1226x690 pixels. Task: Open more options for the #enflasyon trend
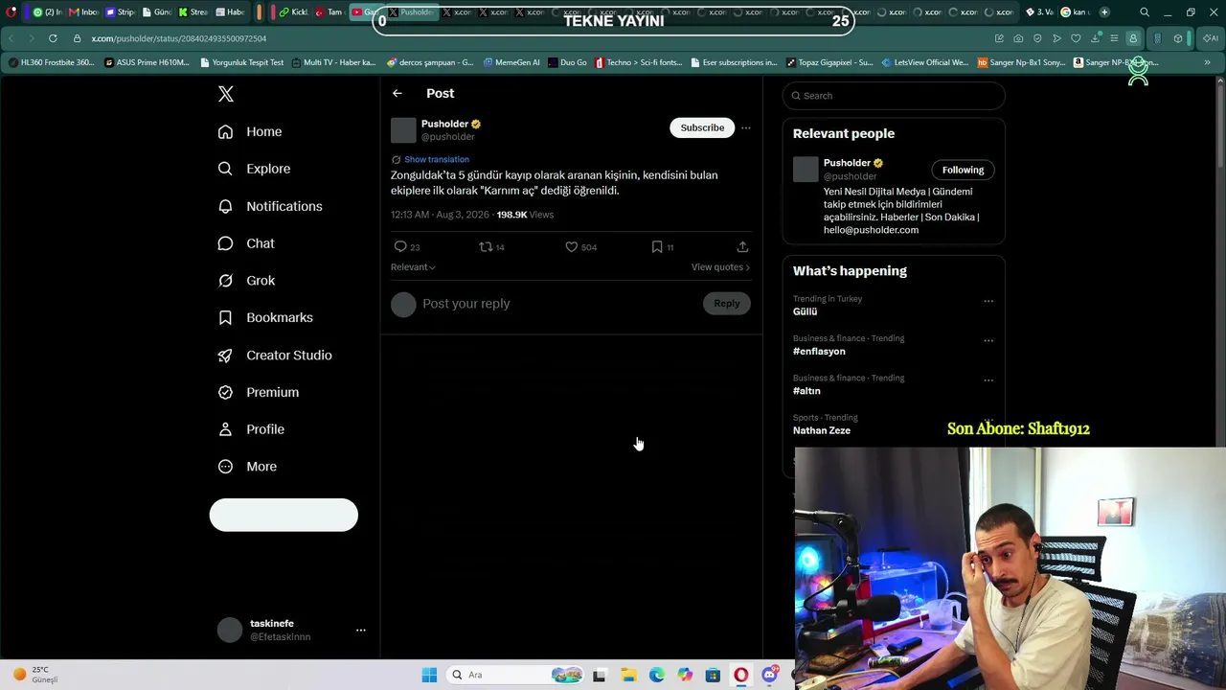click(x=988, y=340)
